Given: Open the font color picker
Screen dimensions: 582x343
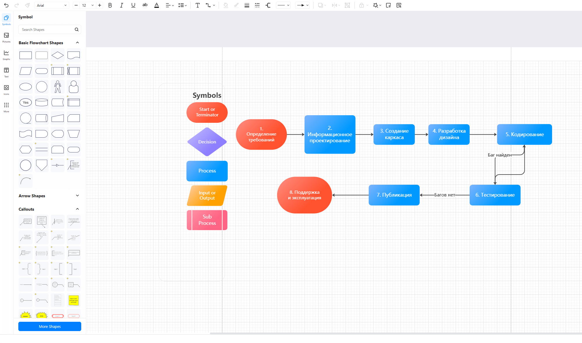Looking at the screenshot, I should (x=156, y=5).
